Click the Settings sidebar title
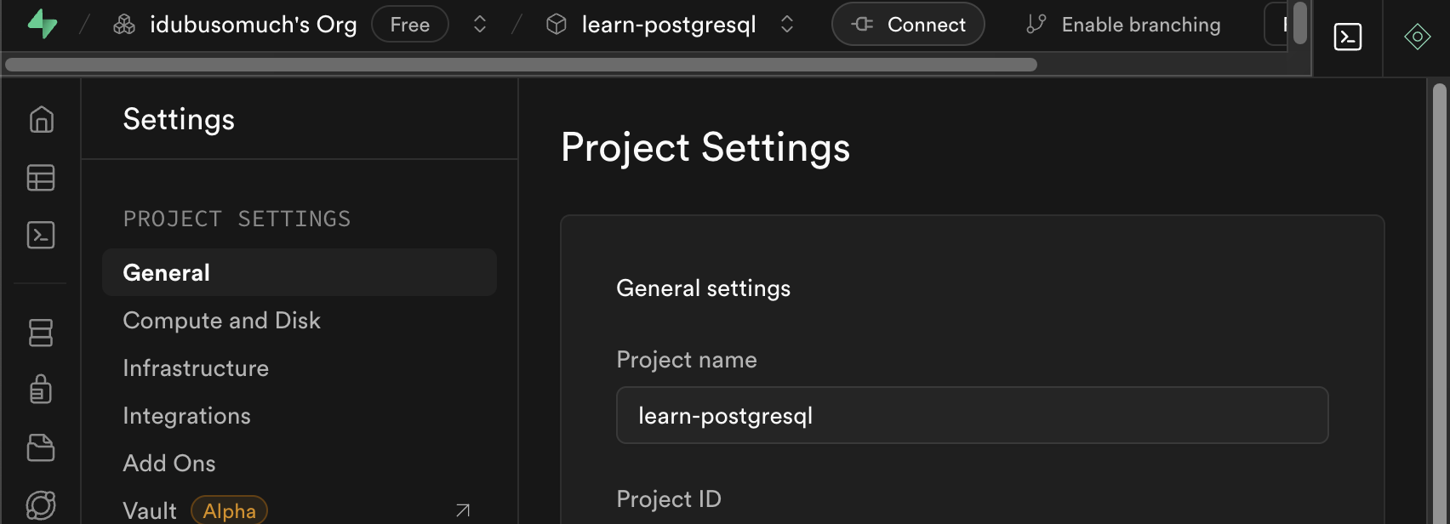The image size is (1450, 524). pyautogui.click(x=179, y=119)
